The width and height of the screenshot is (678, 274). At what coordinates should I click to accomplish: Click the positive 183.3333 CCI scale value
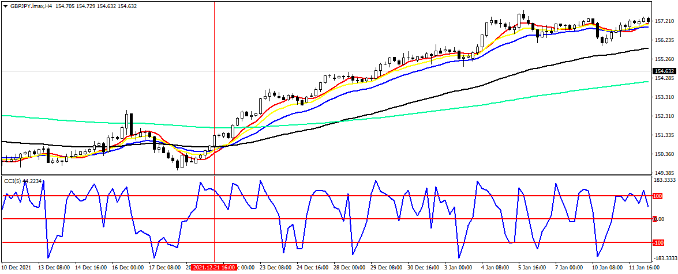click(666, 180)
